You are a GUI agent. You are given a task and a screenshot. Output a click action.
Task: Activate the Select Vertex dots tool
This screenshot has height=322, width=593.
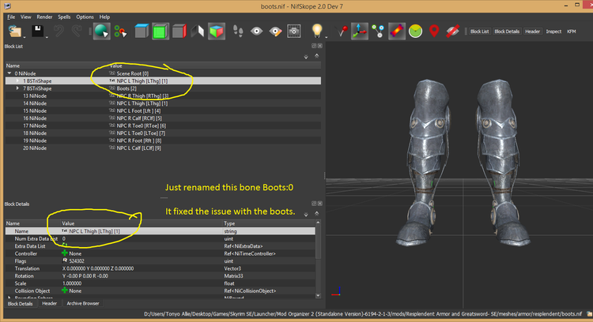(121, 32)
